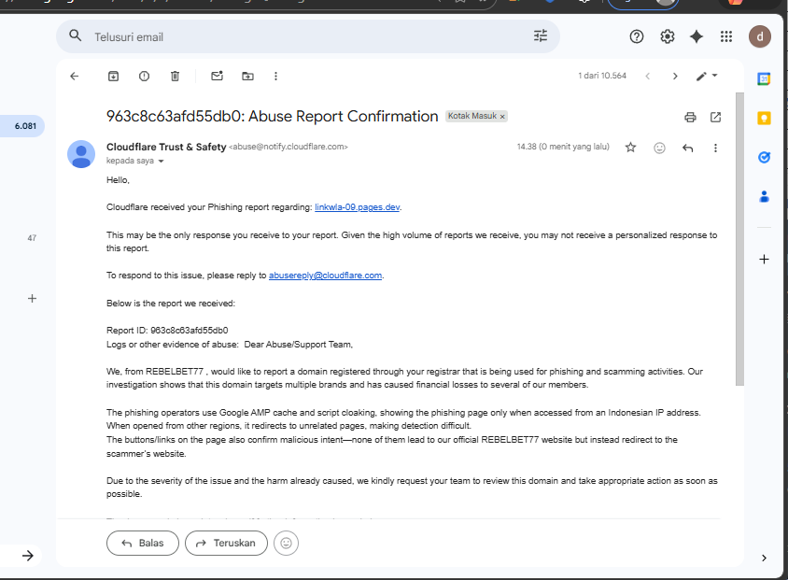This screenshot has width=788, height=580.
Task: Click abusereply@cloudflare.com email link
Action: tap(325, 276)
